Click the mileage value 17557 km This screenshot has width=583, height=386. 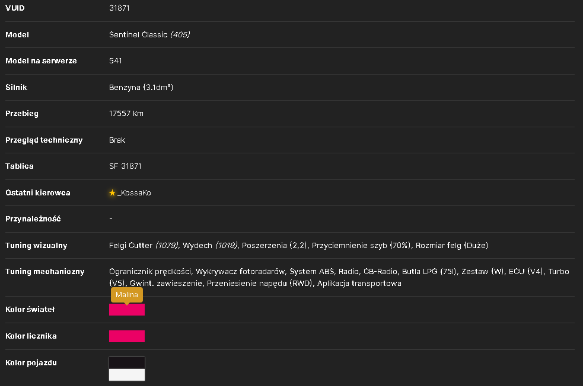(x=126, y=114)
